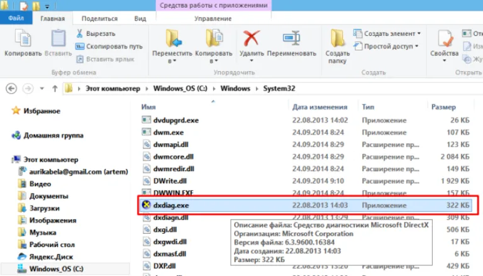Click the Вставить (Paste) clipboard icon
Screen dimensions: 483x276
click(x=58, y=38)
